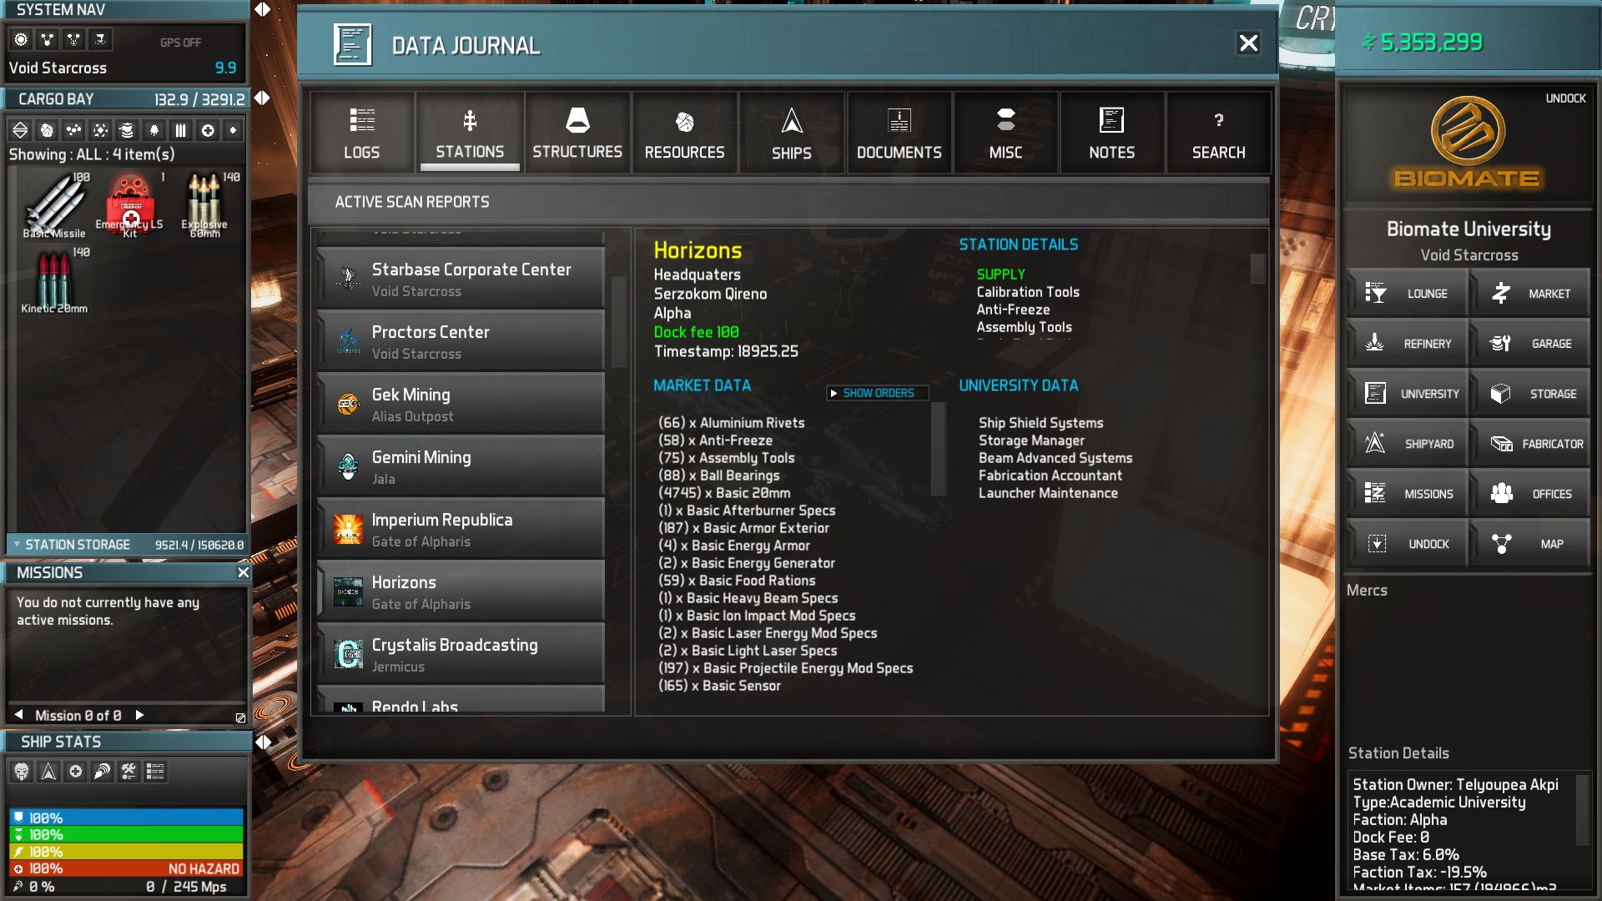Go to the next mission arrow
1602x901 pixels.
tap(139, 715)
